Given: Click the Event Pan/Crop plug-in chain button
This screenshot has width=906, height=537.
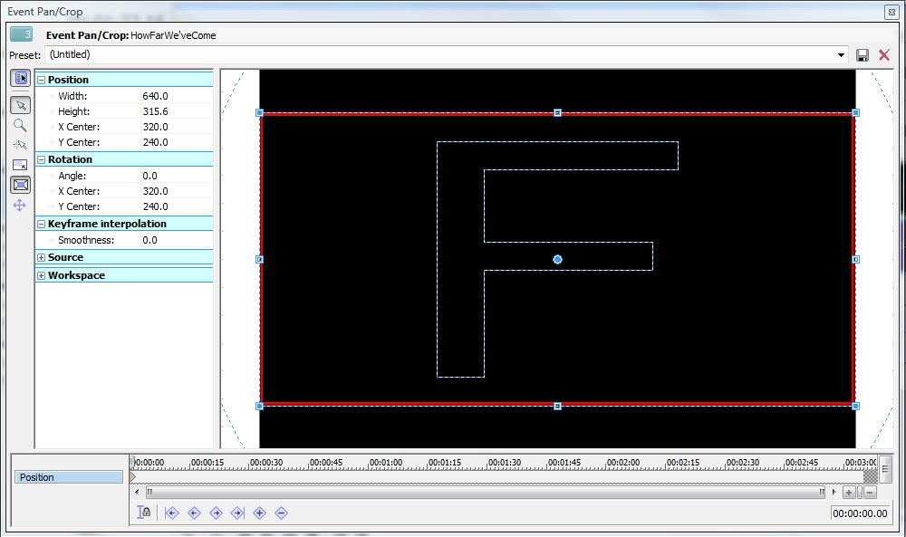Looking at the screenshot, I should tap(22, 34).
